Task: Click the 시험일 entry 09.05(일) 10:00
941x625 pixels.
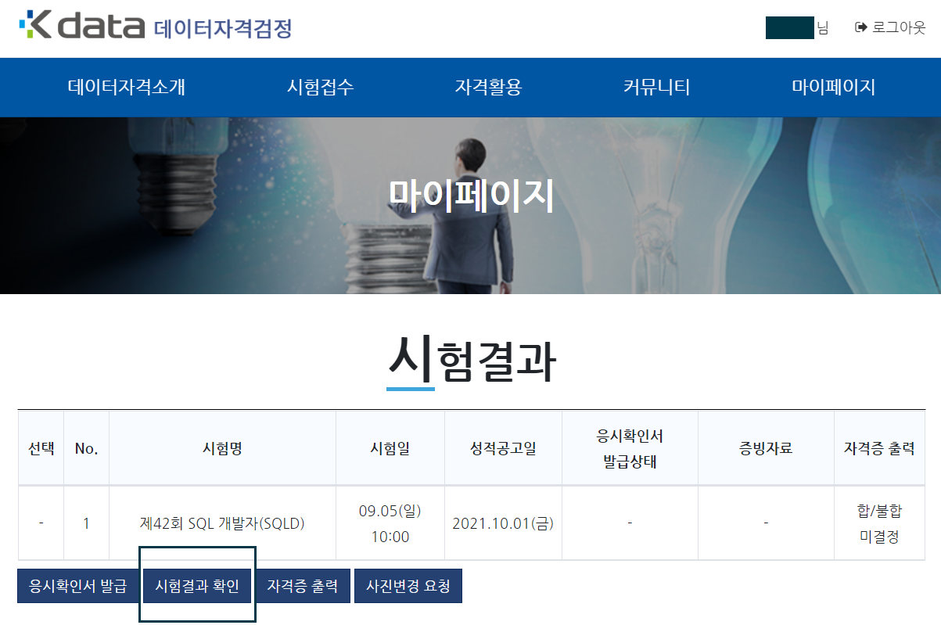Action: click(390, 523)
